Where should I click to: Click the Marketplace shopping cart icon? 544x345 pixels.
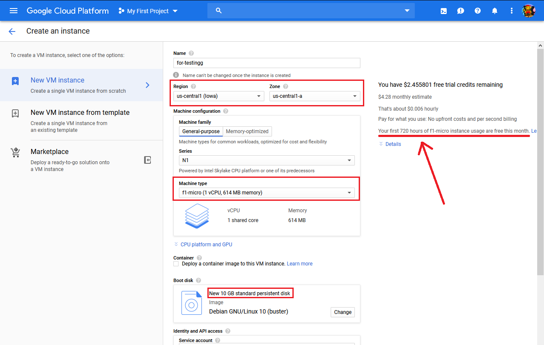pos(15,152)
